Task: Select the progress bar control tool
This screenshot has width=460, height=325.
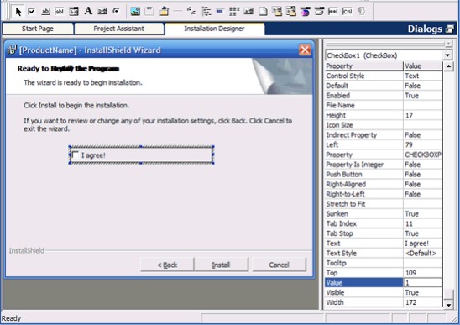Action: [220, 12]
